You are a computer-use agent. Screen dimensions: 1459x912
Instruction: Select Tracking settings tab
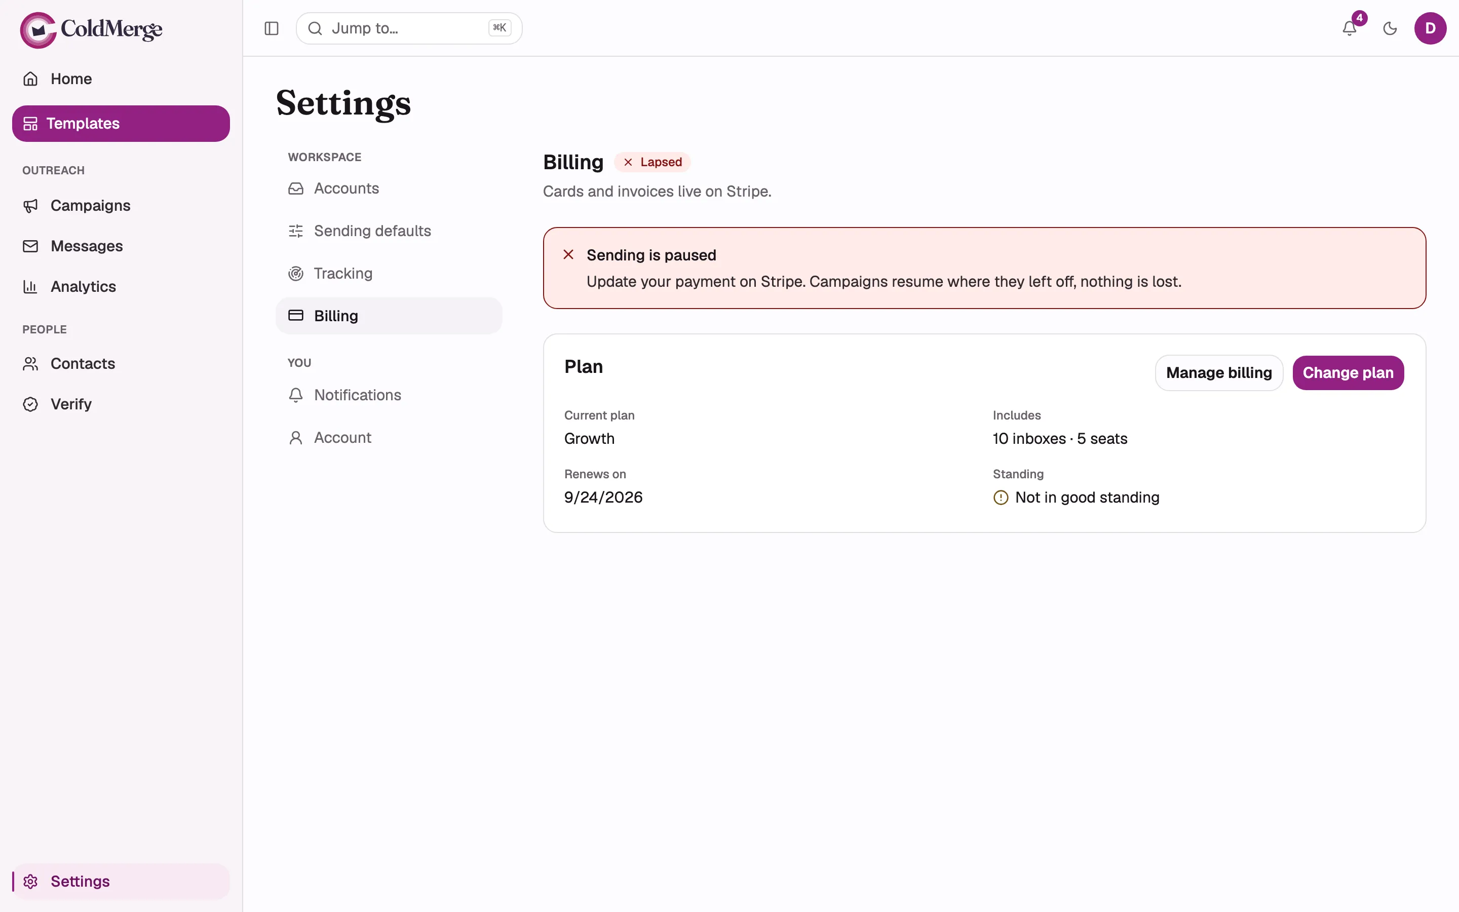pos(389,274)
